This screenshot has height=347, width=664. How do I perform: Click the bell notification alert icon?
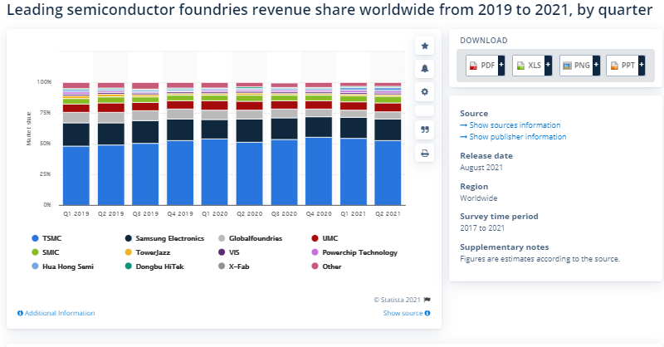click(x=425, y=69)
